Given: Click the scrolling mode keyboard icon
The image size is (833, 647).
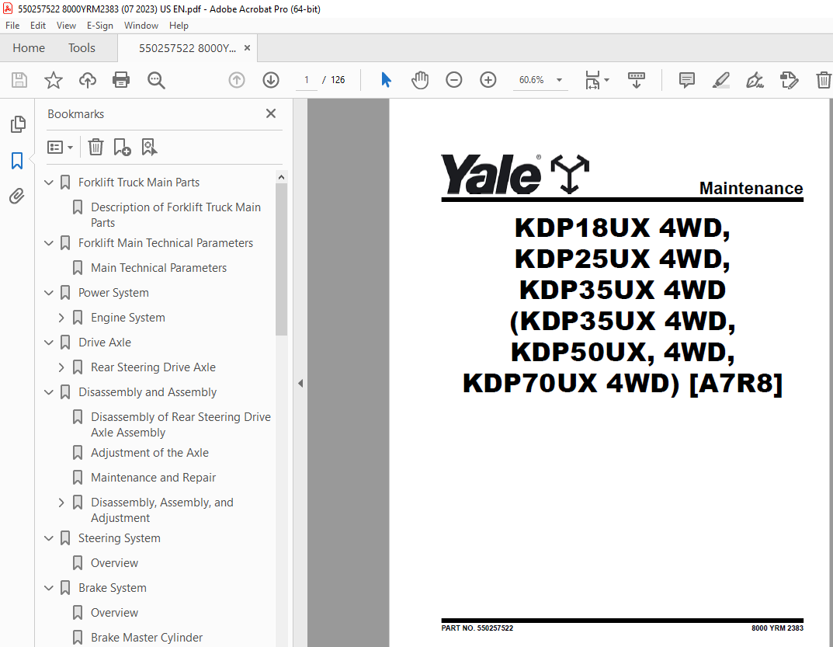Looking at the screenshot, I should 636,80.
